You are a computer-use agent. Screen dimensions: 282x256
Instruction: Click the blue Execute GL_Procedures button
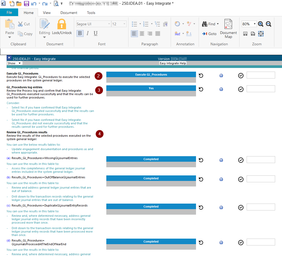151,75
